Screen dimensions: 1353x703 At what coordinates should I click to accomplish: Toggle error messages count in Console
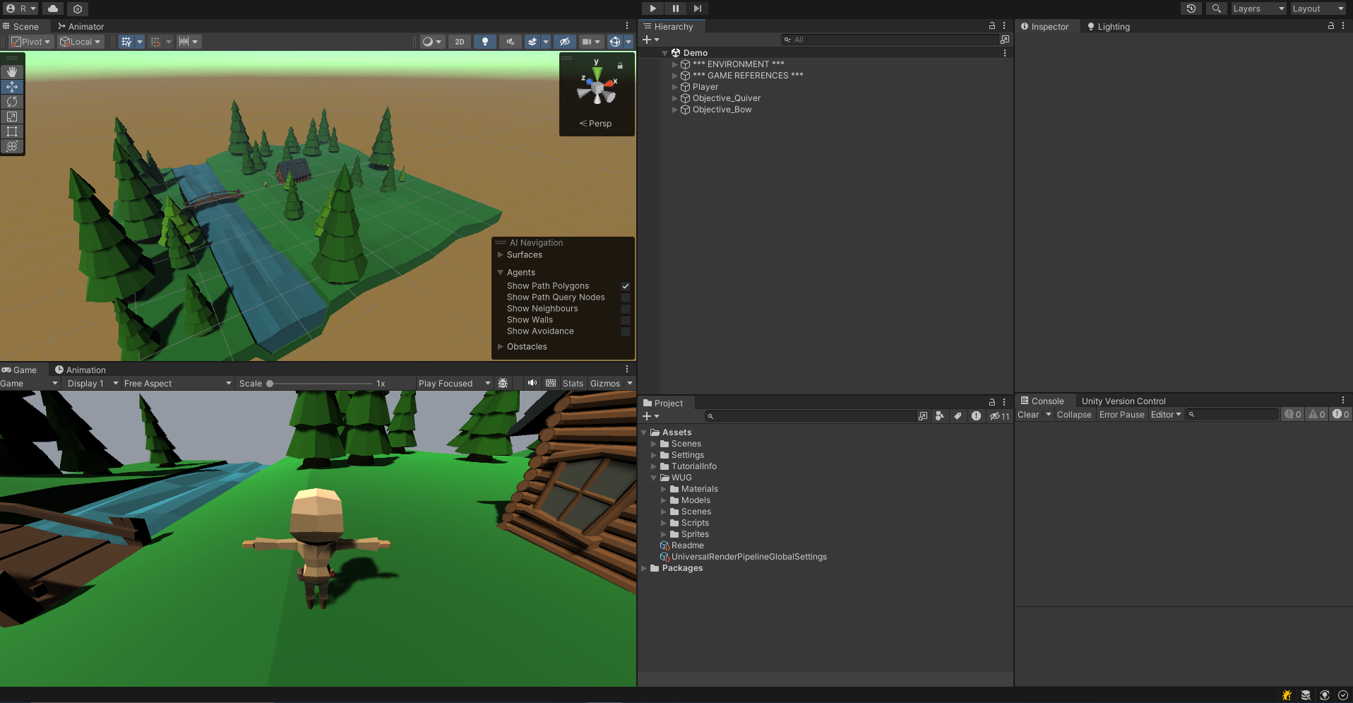[1341, 415]
